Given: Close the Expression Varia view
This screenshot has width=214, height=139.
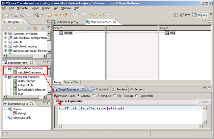Looking at the screenshot, I should point(32,103).
